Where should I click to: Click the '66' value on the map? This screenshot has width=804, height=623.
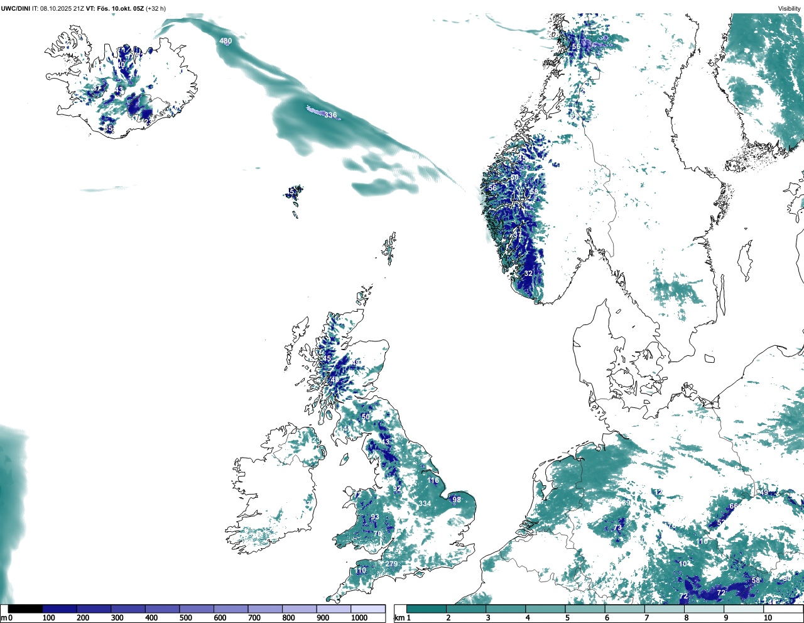pyautogui.click(x=733, y=507)
